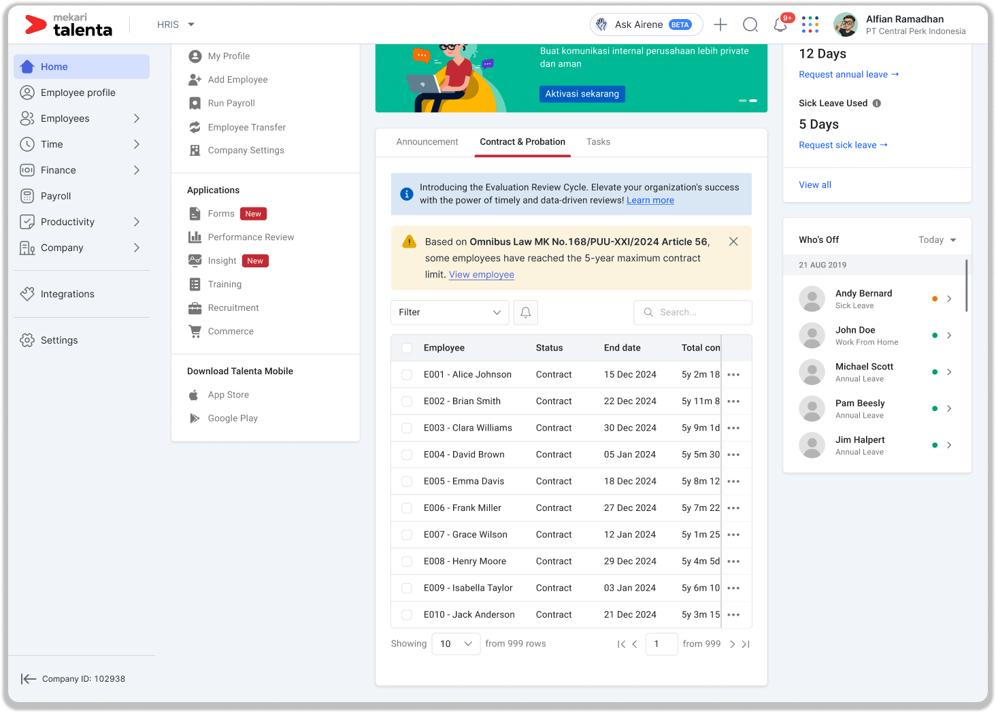Select the E007 - Grace Wilson checkbox
The height and width of the screenshot is (713, 996).
click(407, 535)
